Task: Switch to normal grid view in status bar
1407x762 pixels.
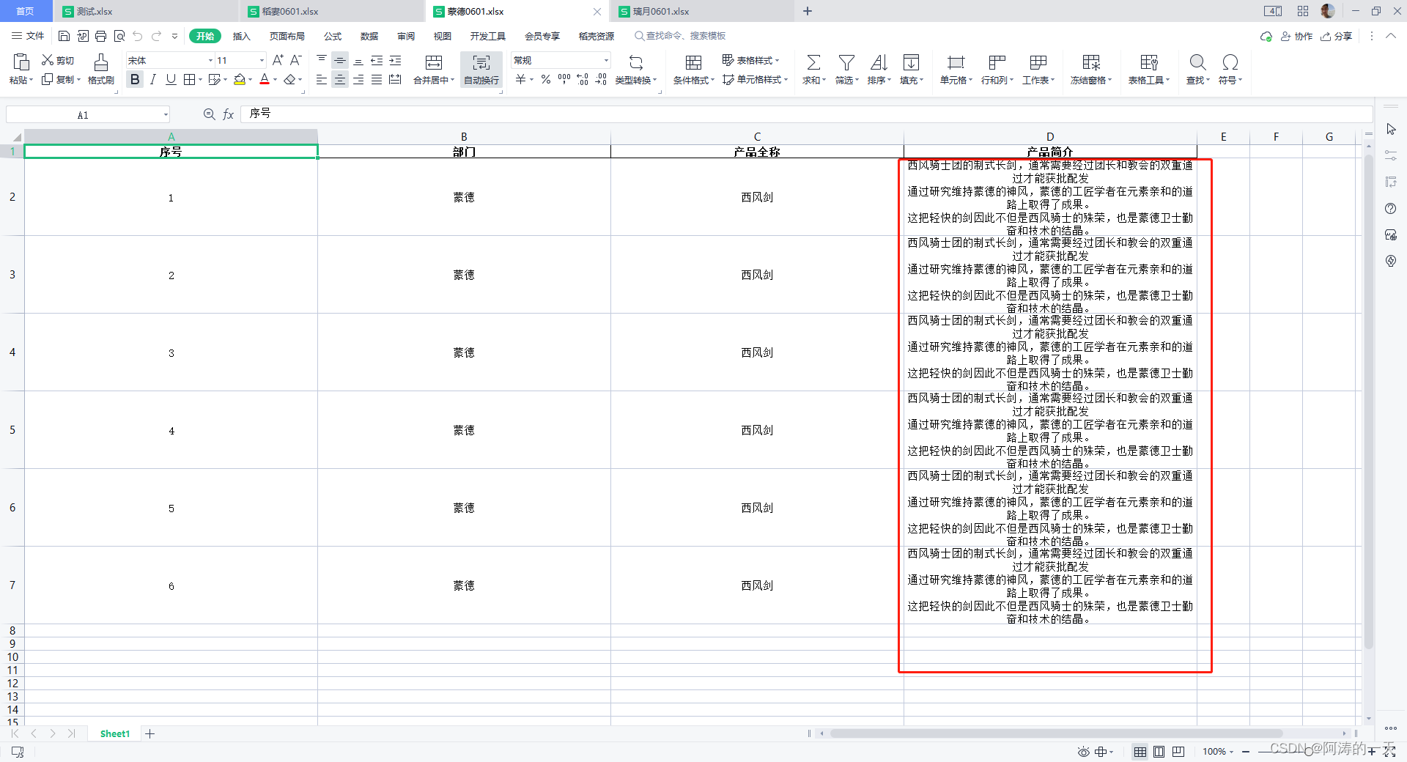Action: pyautogui.click(x=1140, y=752)
